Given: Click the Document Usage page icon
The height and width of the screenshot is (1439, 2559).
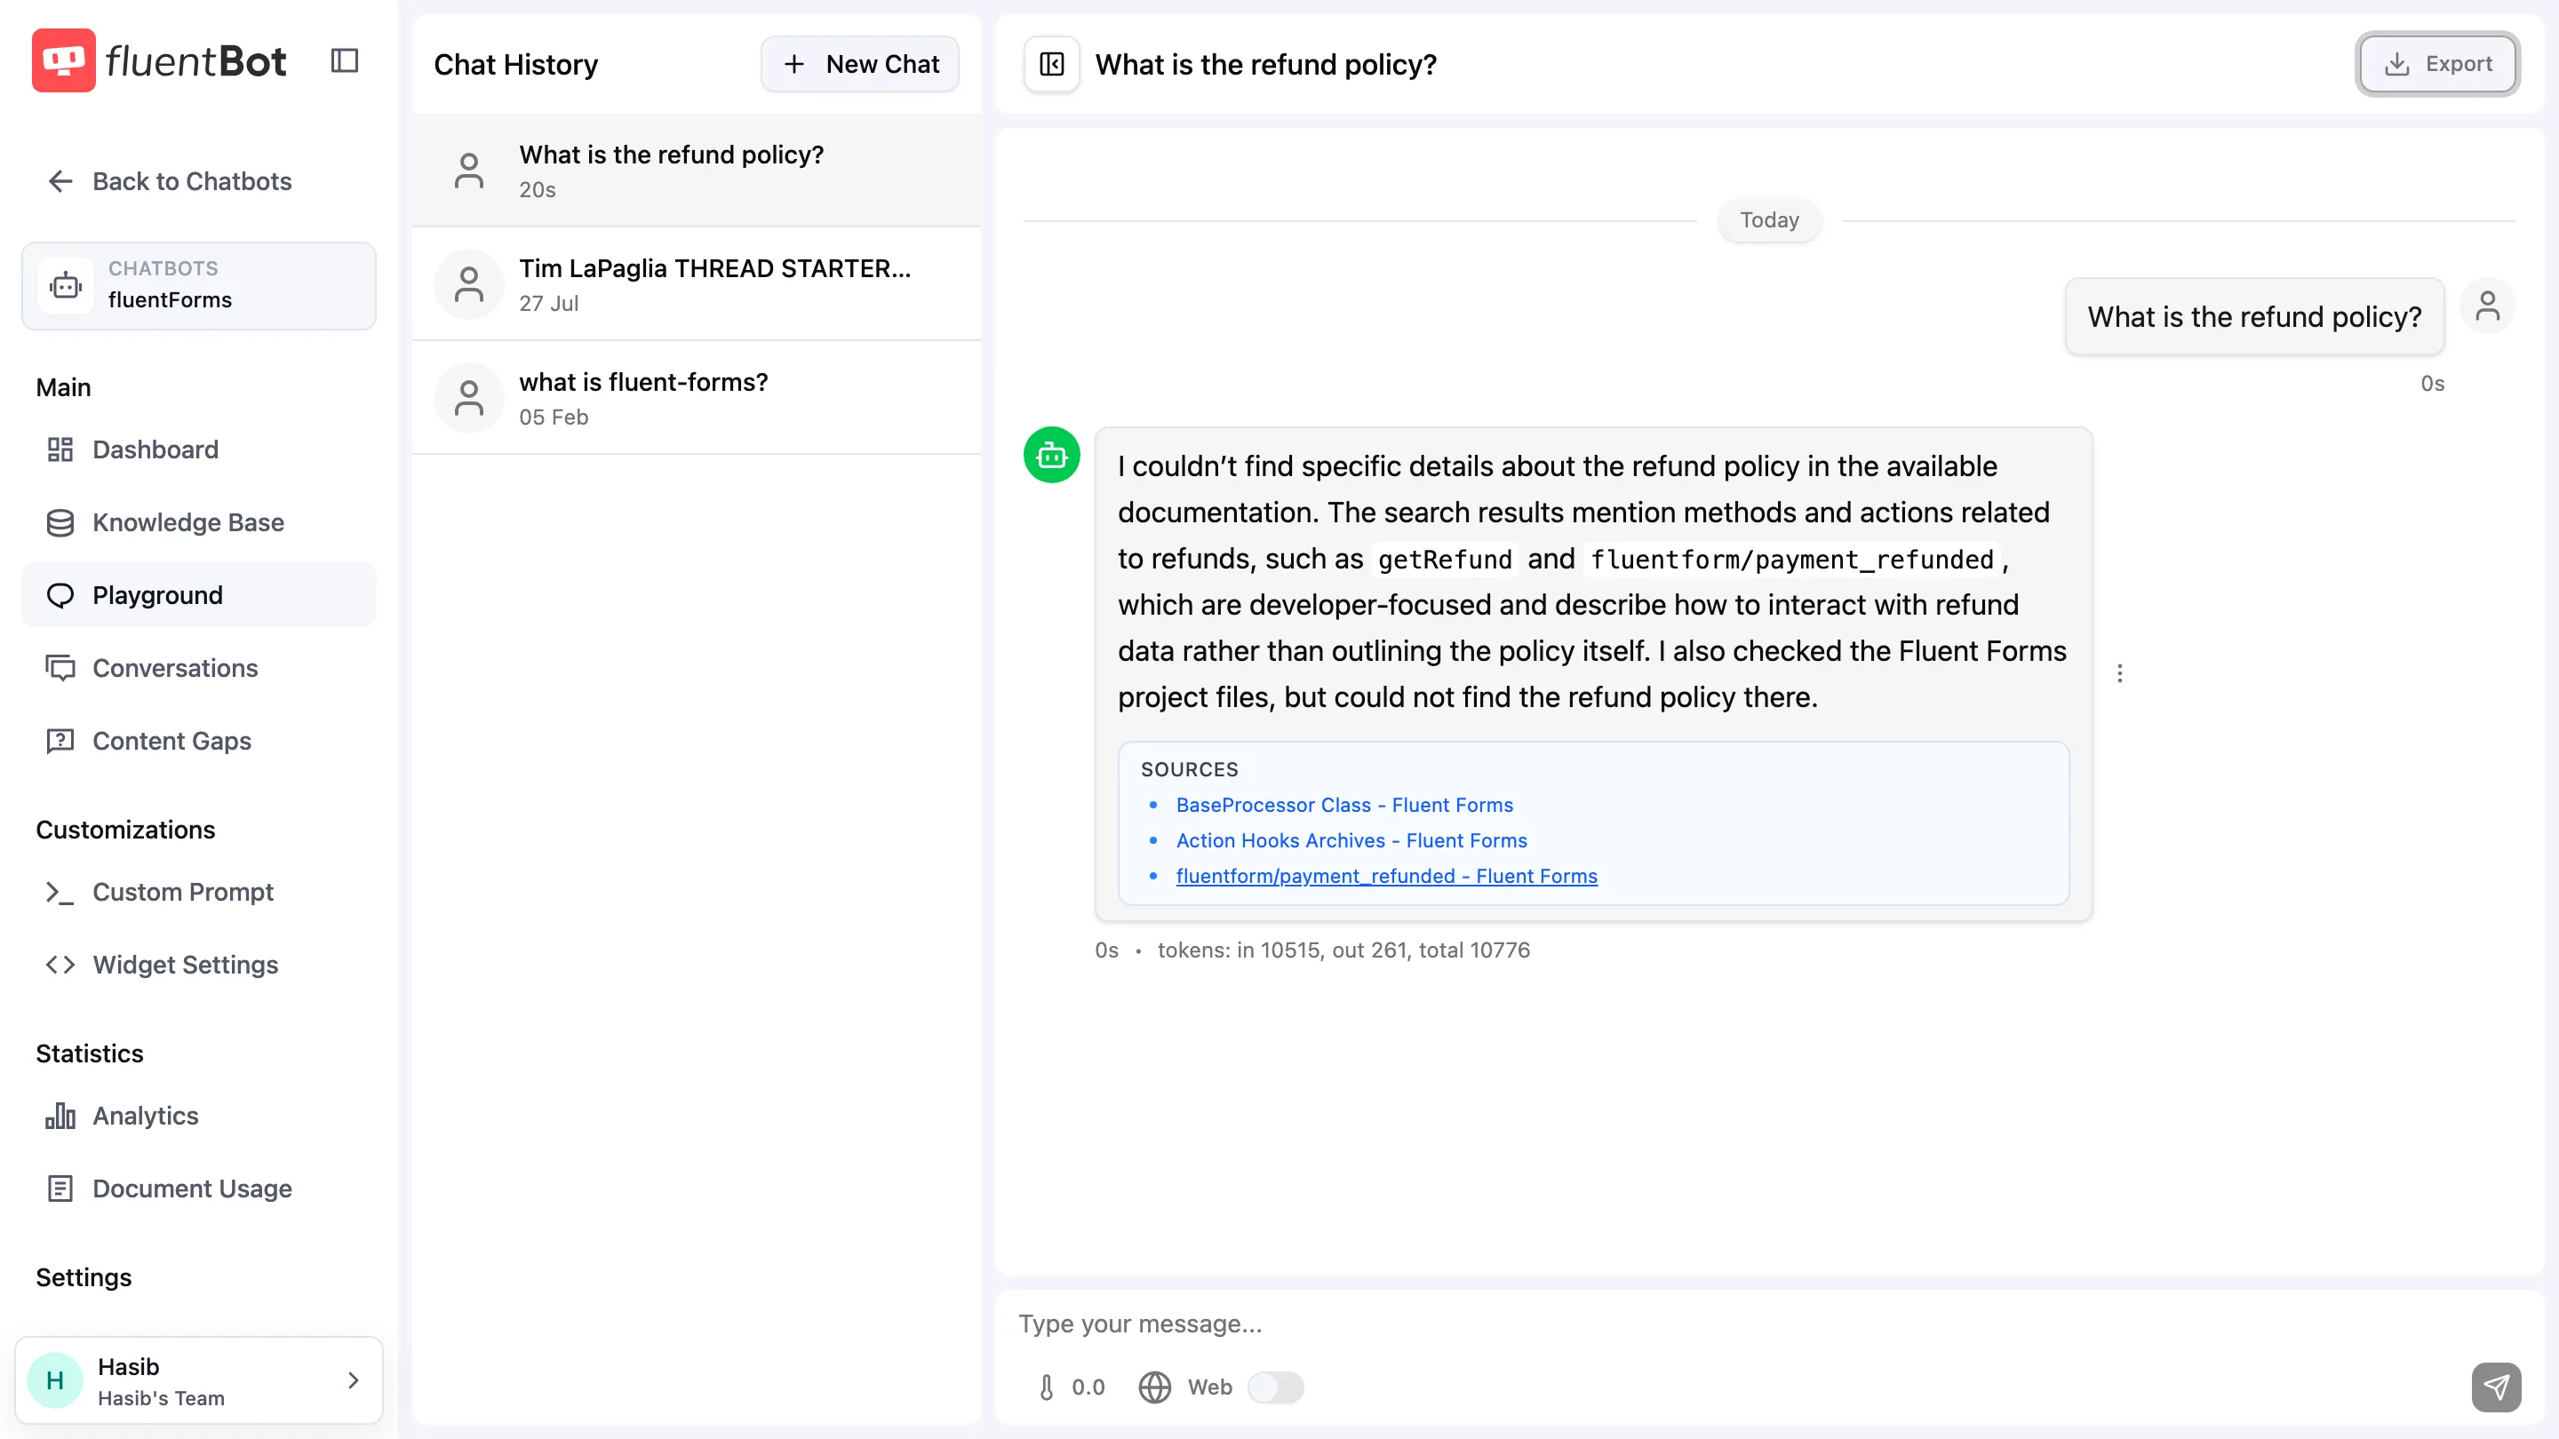Looking at the screenshot, I should (60, 1189).
